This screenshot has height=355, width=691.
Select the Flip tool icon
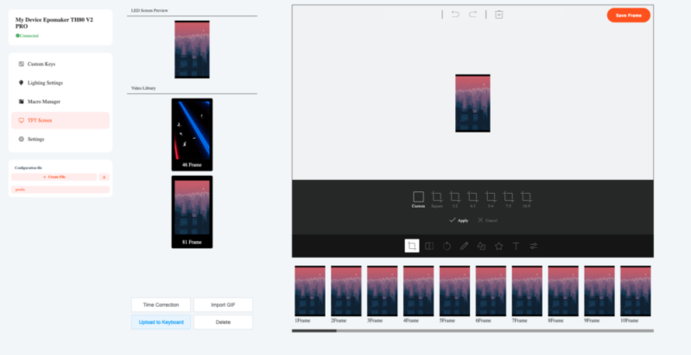pyautogui.click(x=429, y=246)
